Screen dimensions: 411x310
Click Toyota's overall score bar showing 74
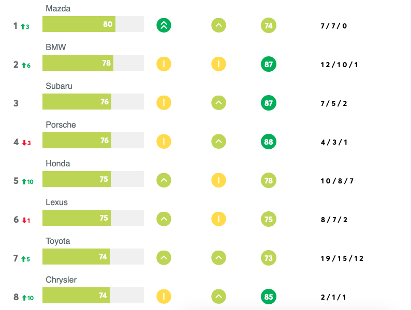click(x=77, y=257)
